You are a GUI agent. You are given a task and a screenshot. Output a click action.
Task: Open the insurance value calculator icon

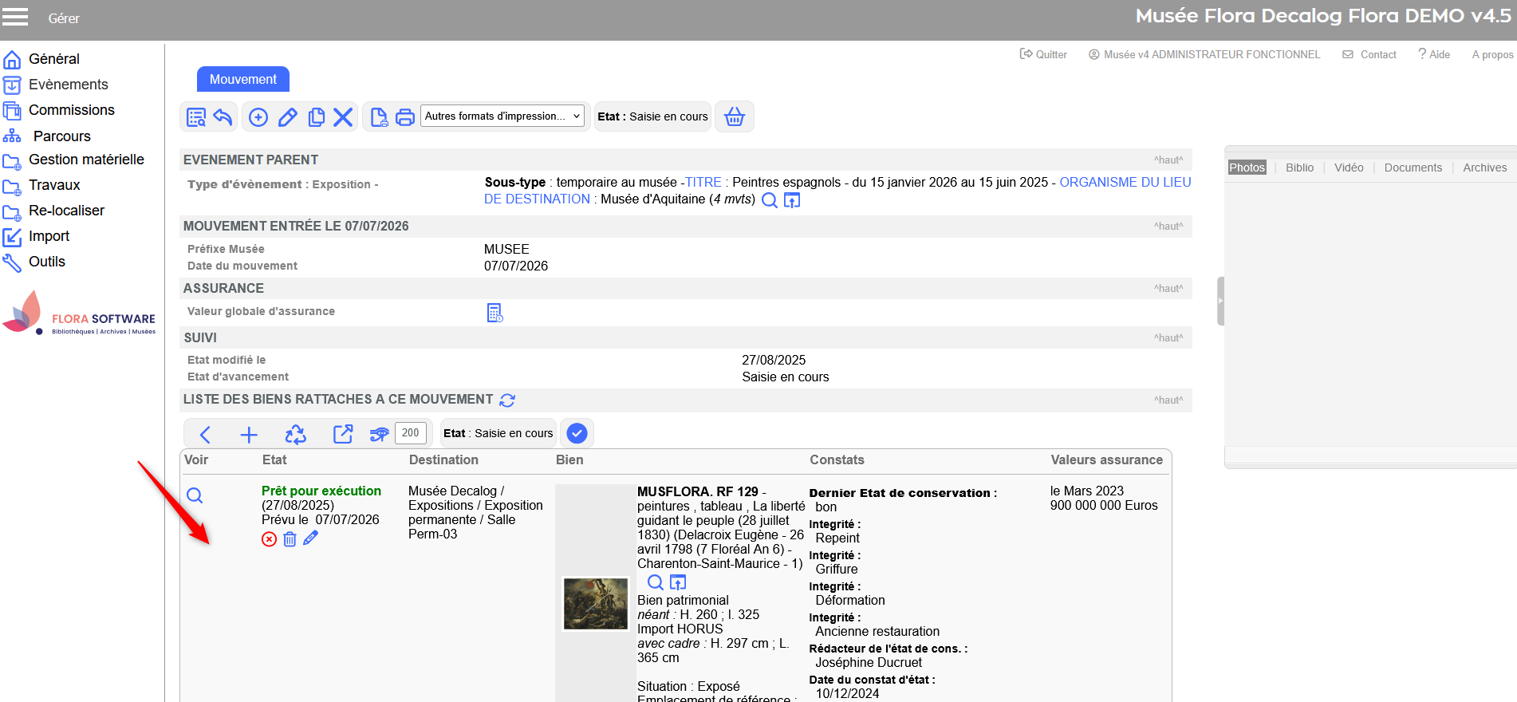[495, 313]
